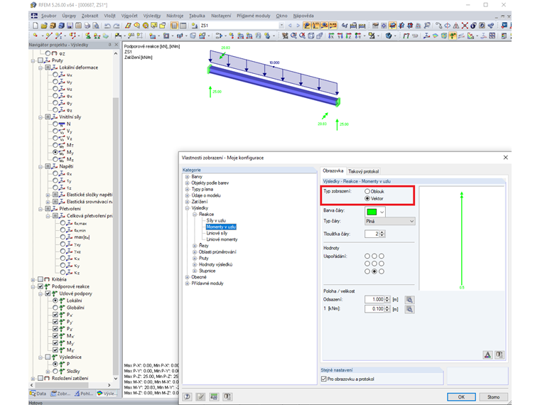Switch to the Obrazovka tab

[333, 171]
